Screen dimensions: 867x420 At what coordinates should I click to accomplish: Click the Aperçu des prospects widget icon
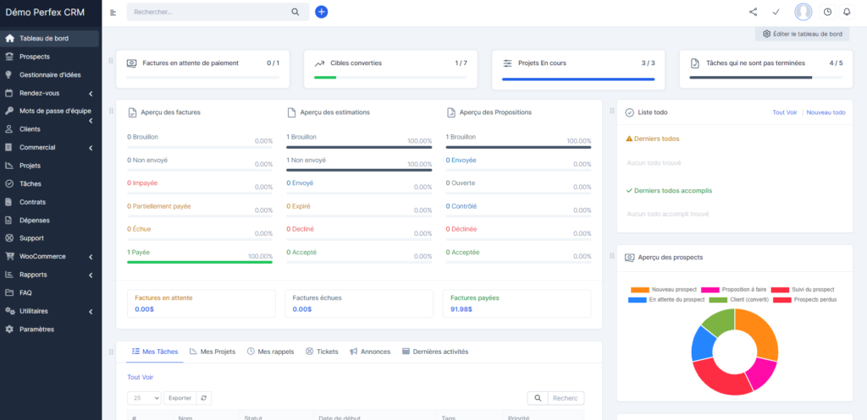tap(629, 258)
